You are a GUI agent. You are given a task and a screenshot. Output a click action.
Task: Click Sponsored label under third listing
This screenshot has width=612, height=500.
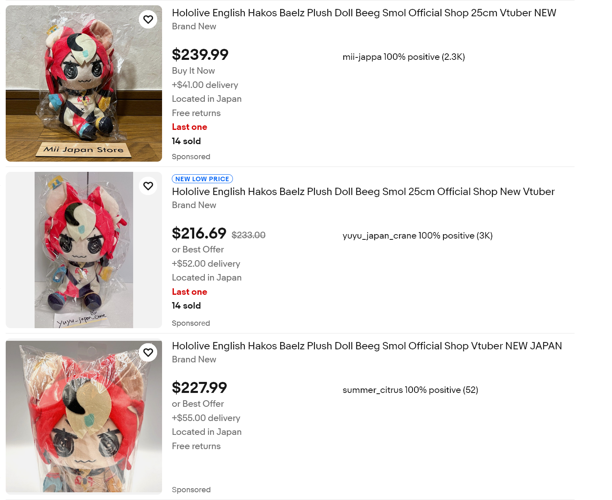[191, 490]
